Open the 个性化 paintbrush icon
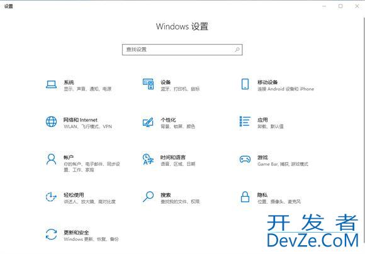Screen dimensions: 365x254 click(148, 123)
